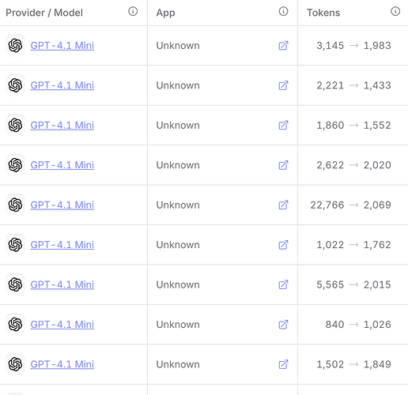Image resolution: width=408 pixels, height=395 pixels.
Task: Open GPT-4.1 Mini link in 2,622 tokens row
Action: point(62,165)
